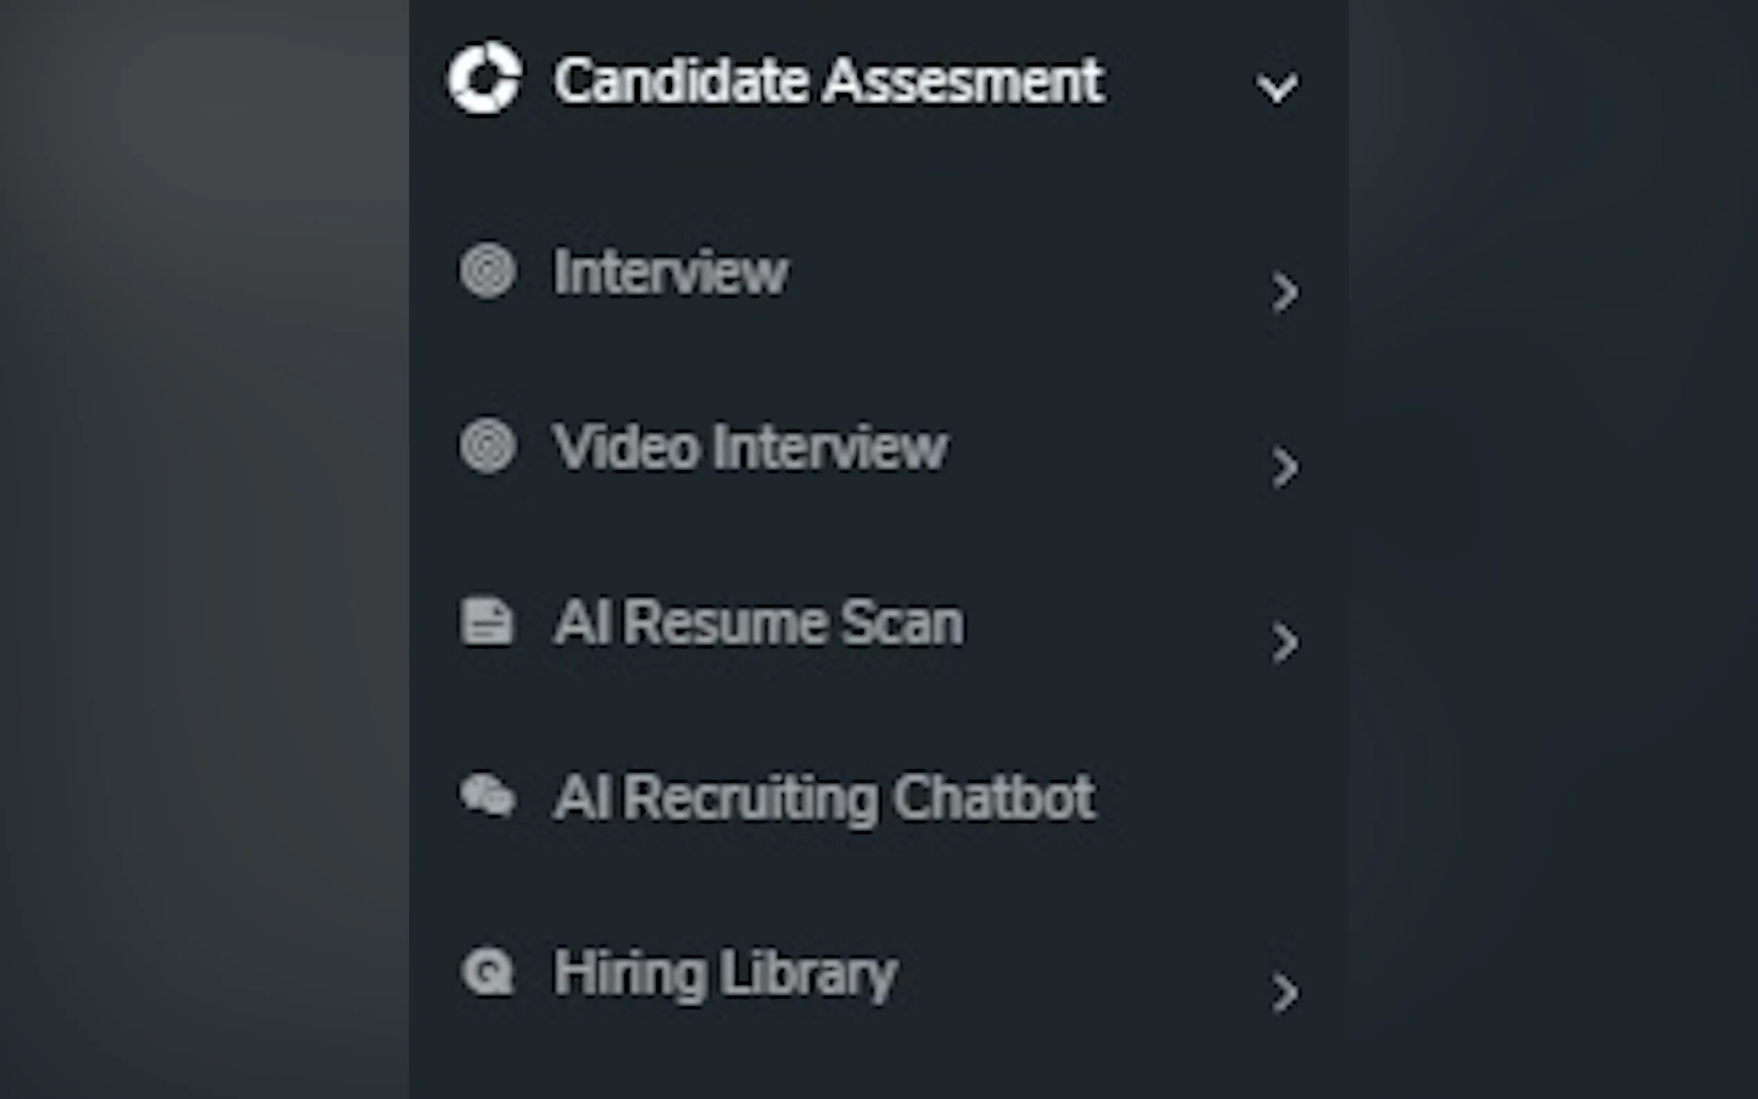Image resolution: width=1758 pixels, height=1099 pixels.
Task: Open the AI Recruiting Chatbot text link
Action: tap(824, 798)
